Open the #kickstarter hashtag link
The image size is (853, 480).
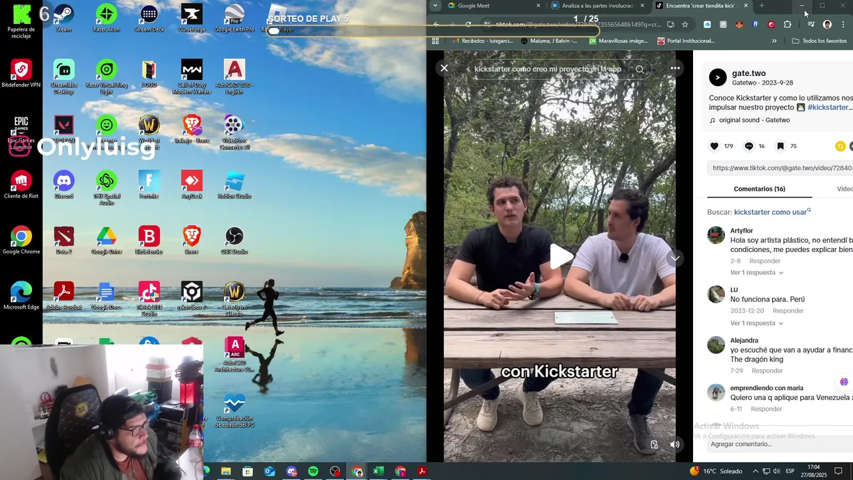[828, 107]
